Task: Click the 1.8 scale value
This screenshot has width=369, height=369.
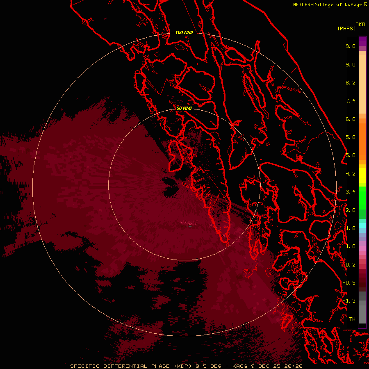Action: click(x=351, y=228)
